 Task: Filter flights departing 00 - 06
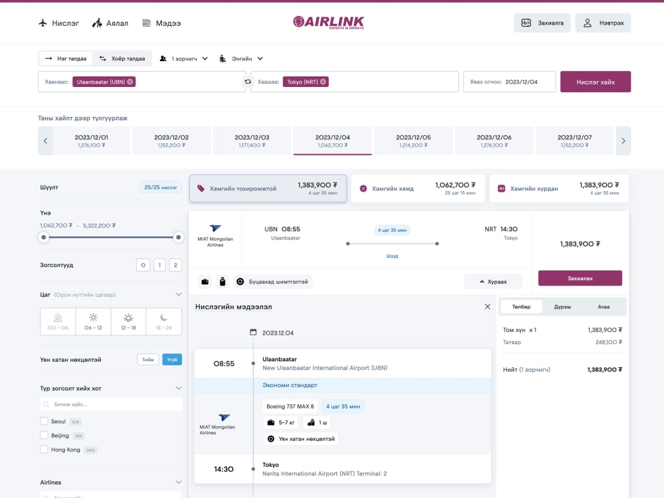58,321
